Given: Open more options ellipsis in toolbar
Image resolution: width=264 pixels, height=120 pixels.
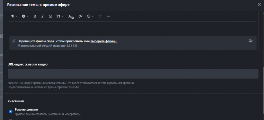Looking at the screenshot, I should coord(108,16).
